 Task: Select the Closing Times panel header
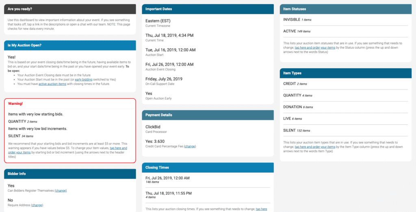click(x=208, y=167)
